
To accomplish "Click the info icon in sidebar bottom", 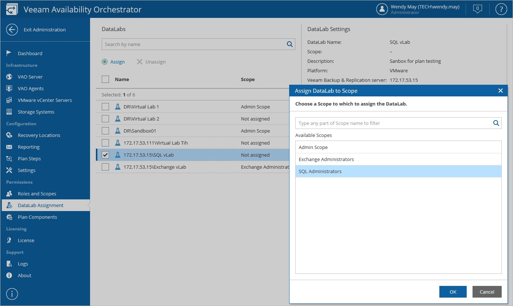I will pyautogui.click(x=12, y=294).
